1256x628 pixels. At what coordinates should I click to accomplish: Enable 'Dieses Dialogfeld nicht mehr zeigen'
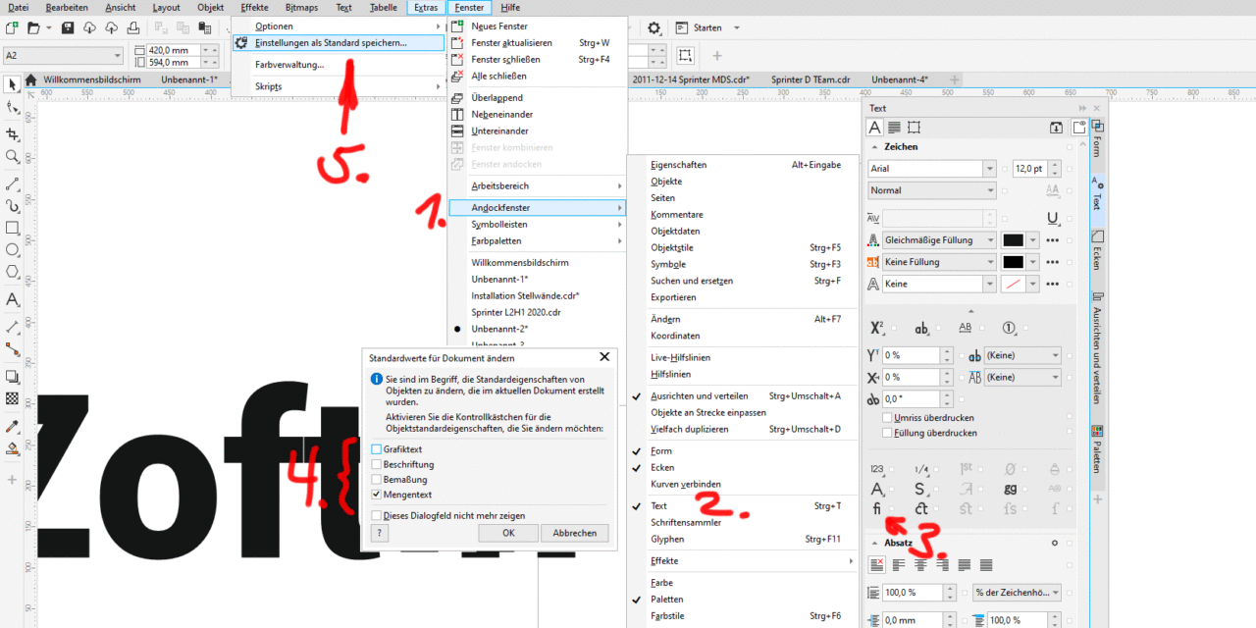[x=377, y=515]
